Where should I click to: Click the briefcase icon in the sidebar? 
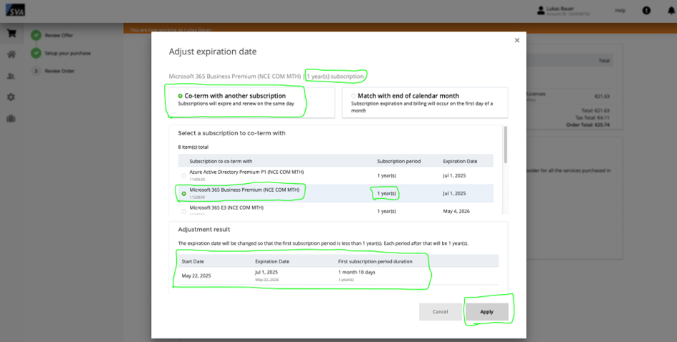tap(11, 119)
